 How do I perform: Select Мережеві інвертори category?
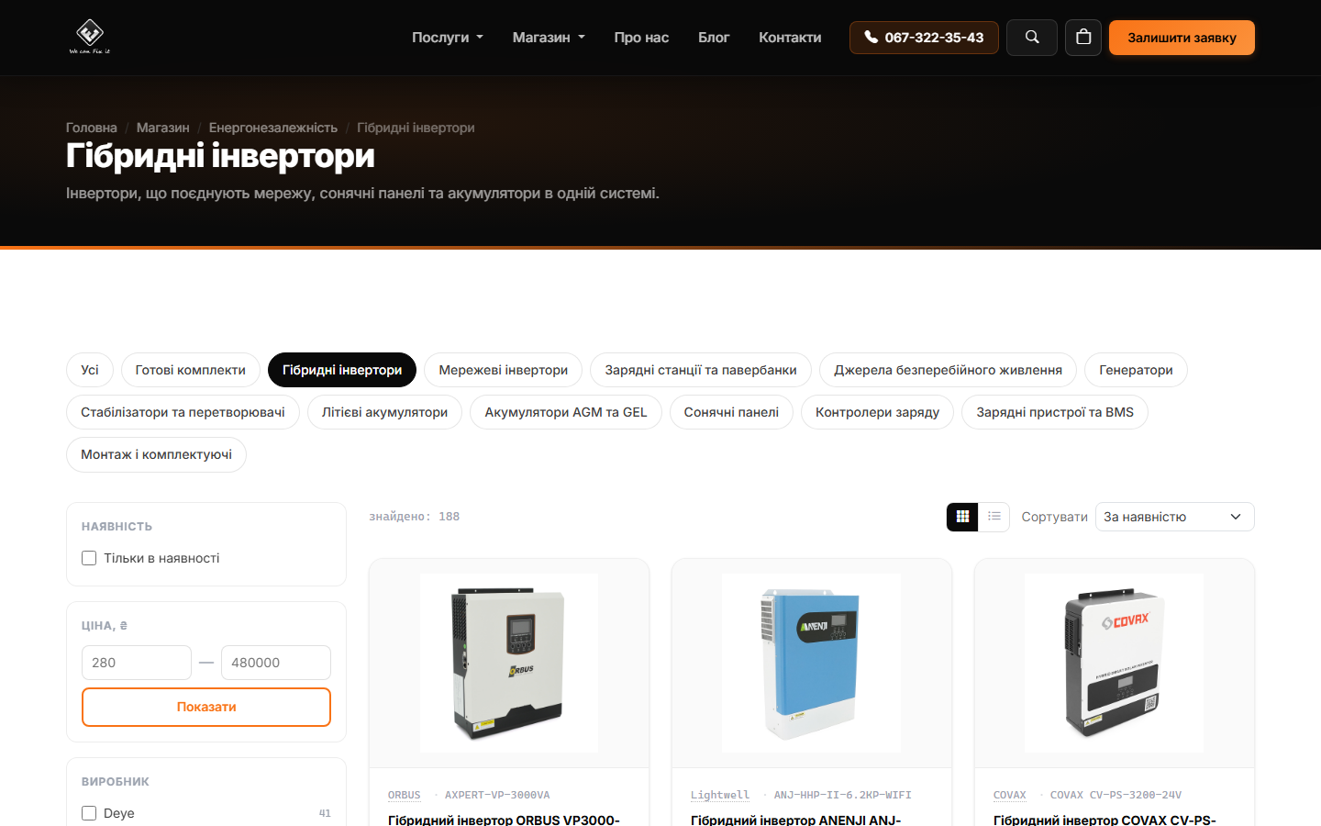(x=504, y=370)
